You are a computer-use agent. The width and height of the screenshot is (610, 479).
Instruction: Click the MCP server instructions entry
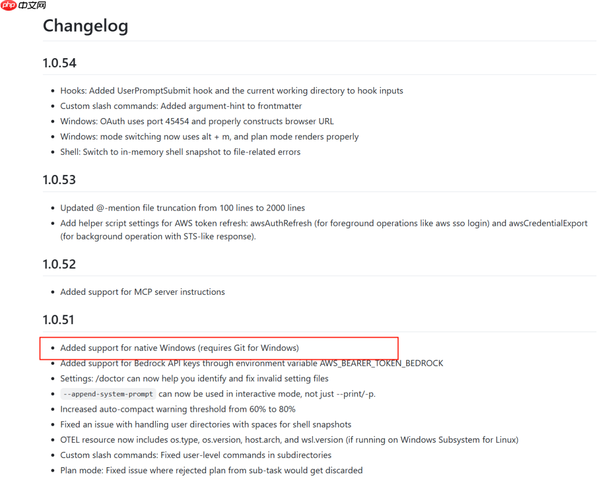coord(142,292)
